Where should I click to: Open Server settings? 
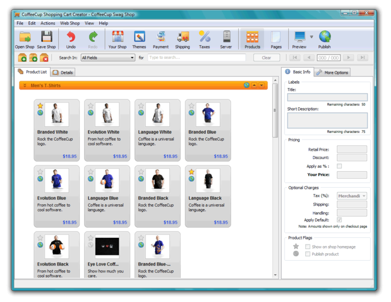point(226,39)
